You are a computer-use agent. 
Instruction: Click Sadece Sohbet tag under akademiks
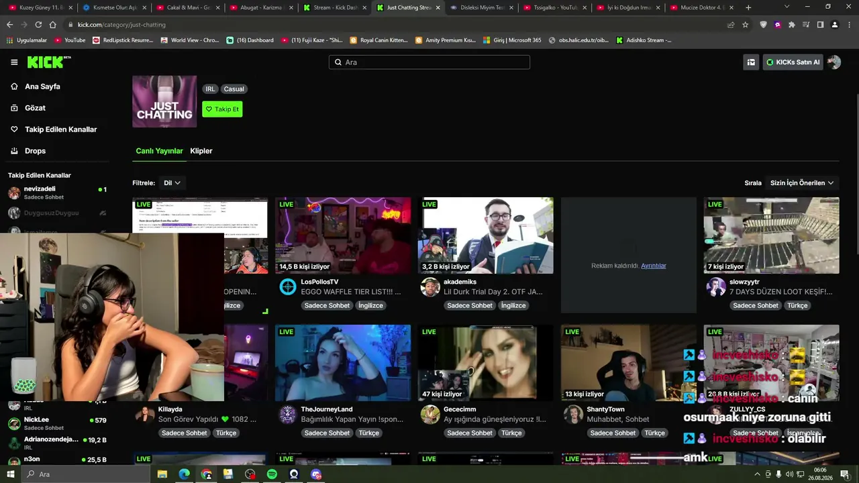point(470,306)
